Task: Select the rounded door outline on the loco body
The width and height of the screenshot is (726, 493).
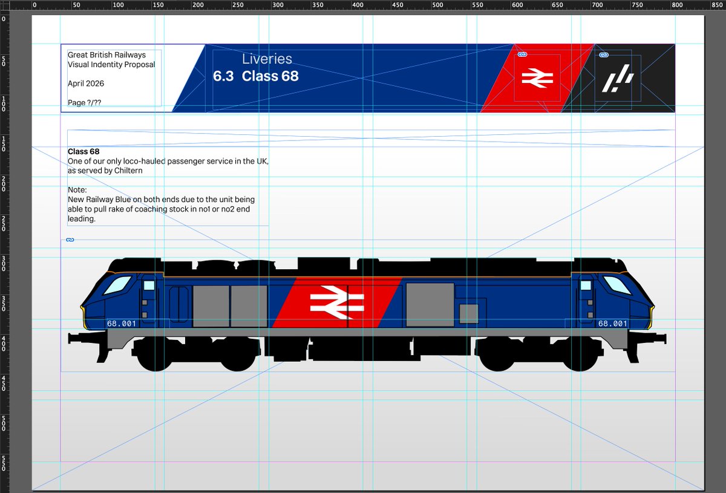Action: pos(179,304)
